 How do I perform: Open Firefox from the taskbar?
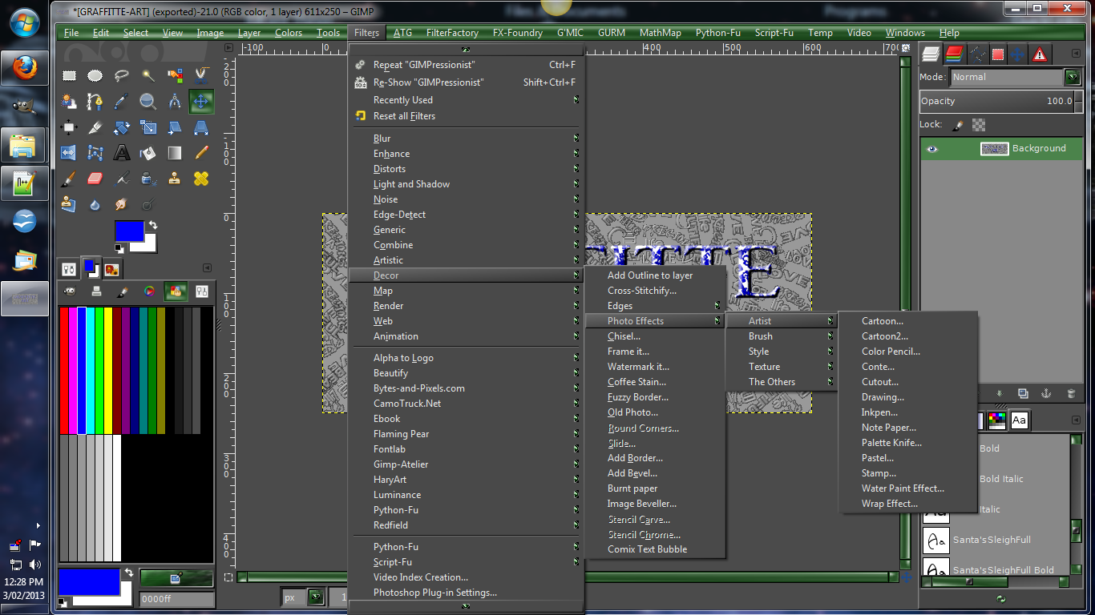coord(24,68)
